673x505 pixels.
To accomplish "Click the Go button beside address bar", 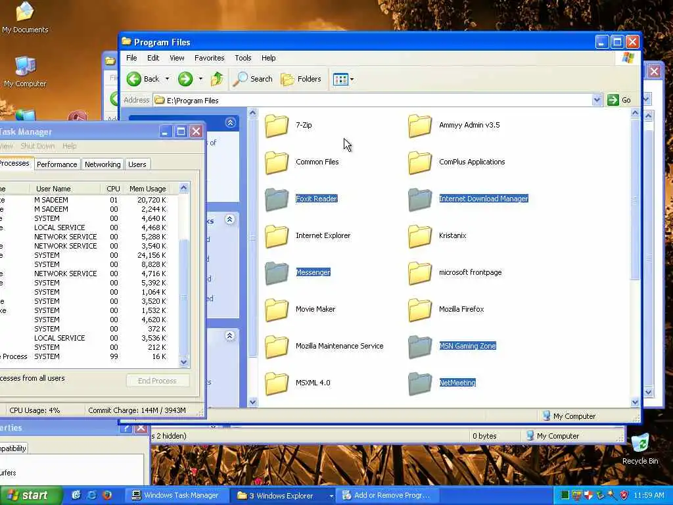I will pyautogui.click(x=619, y=100).
